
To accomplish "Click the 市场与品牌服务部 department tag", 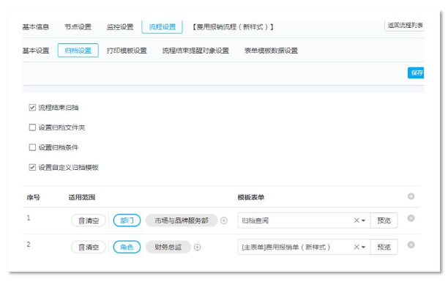I will pos(182,220).
